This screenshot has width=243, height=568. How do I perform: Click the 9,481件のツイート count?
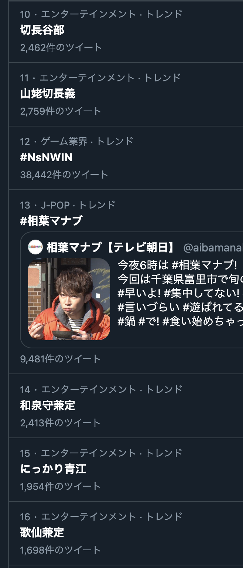click(61, 359)
